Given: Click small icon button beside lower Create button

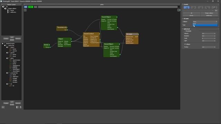Looking at the screenshot, I should coord(3,107).
